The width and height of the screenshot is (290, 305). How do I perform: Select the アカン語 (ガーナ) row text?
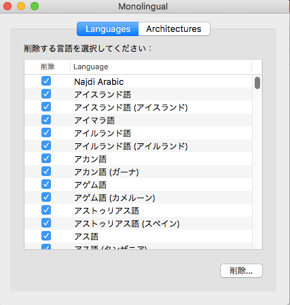107,172
